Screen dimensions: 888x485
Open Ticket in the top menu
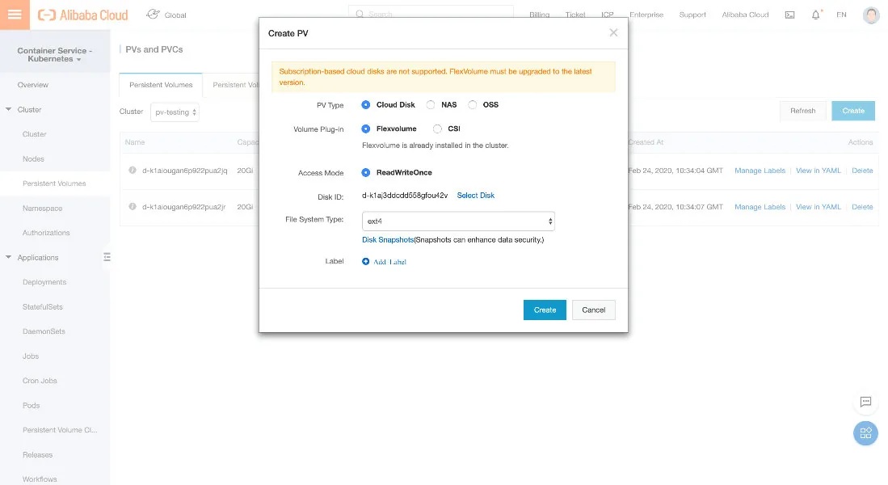(x=574, y=15)
